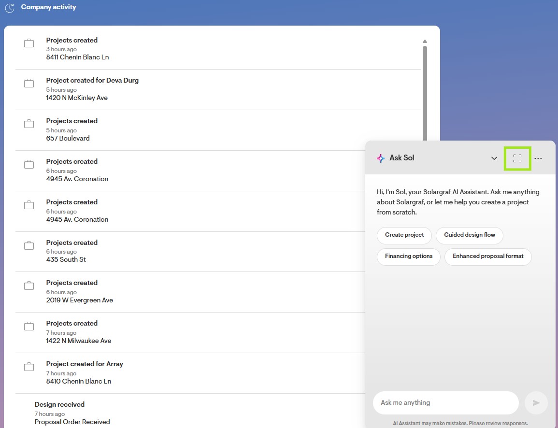Click briefcase icon for 2019 W Evergreen Ave

(29, 285)
